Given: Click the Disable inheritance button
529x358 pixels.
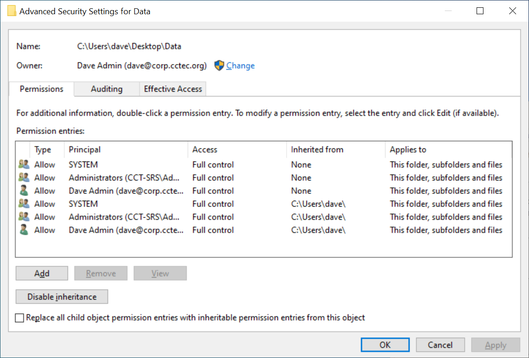Looking at the screenshot, I should [x=62, y=297].
